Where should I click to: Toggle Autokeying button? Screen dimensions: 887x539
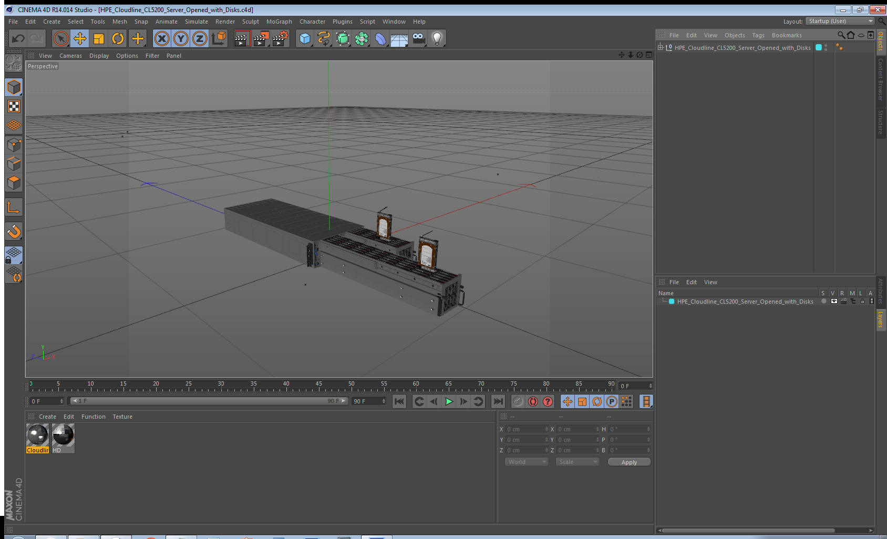(x=533, y=401)
